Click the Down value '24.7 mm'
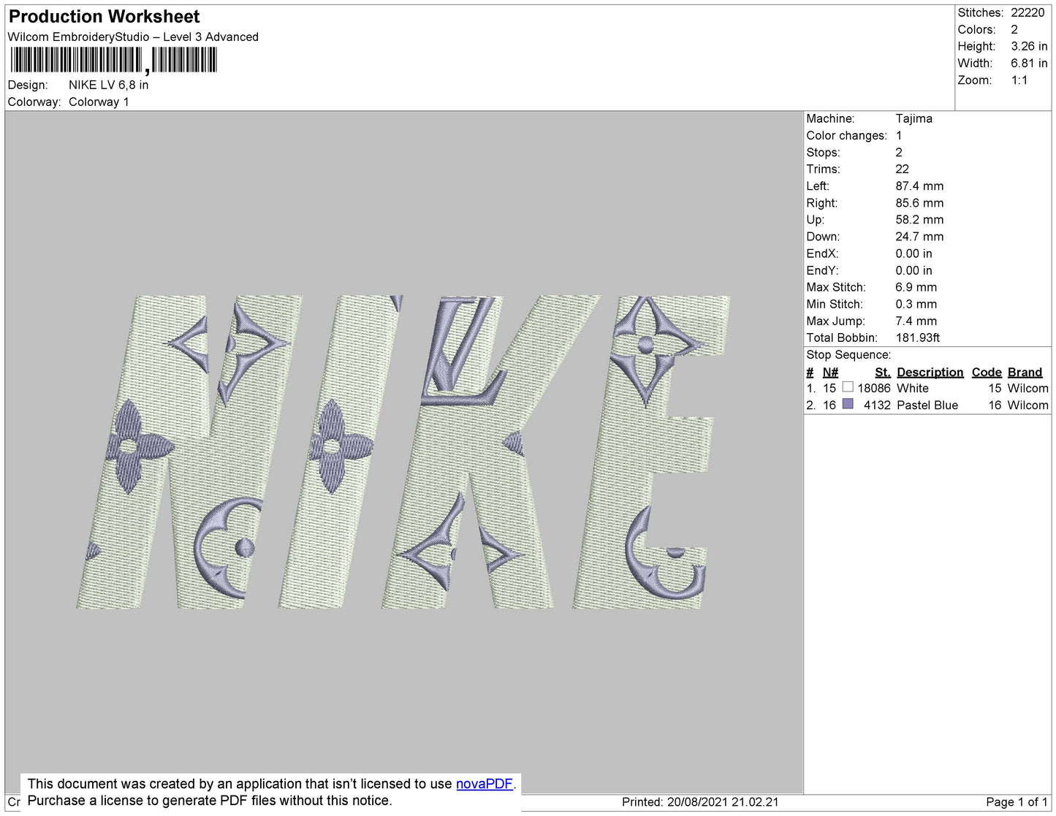This screenshot has height=816, width=1056. (919, 237)
